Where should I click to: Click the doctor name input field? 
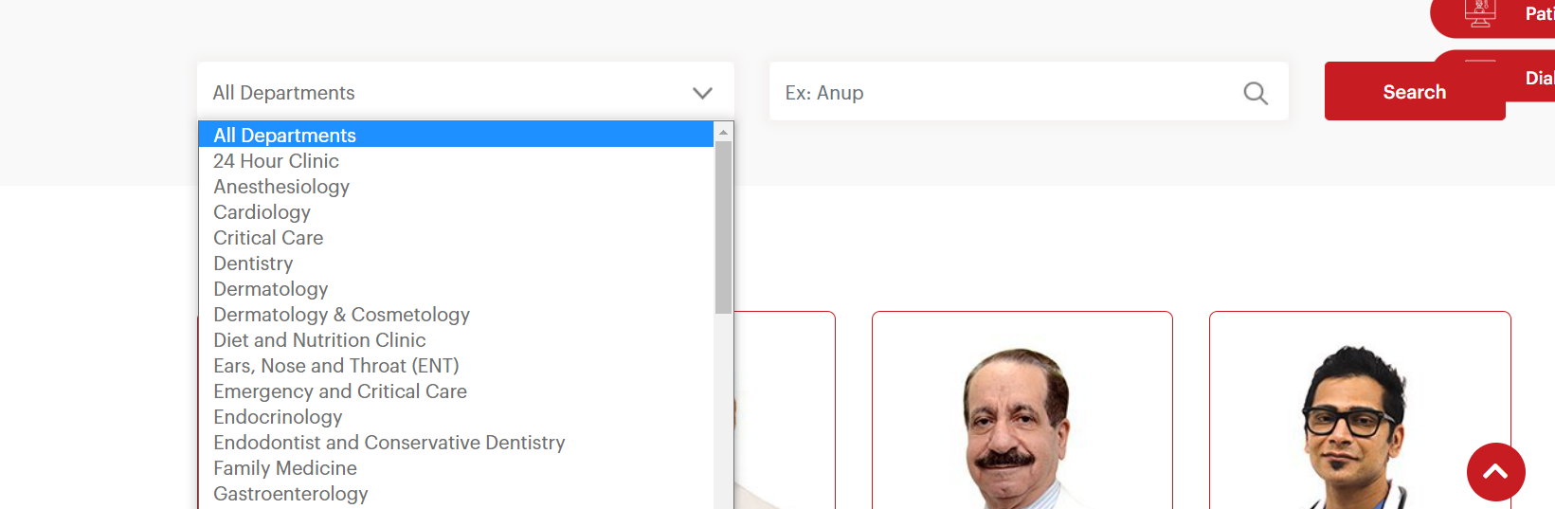point(1028,91)
